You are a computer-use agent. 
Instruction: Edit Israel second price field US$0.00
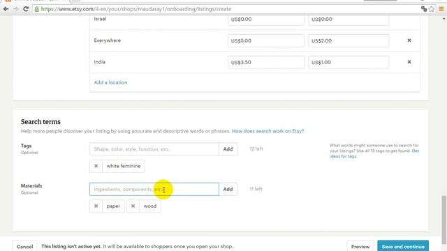[349, 20]
